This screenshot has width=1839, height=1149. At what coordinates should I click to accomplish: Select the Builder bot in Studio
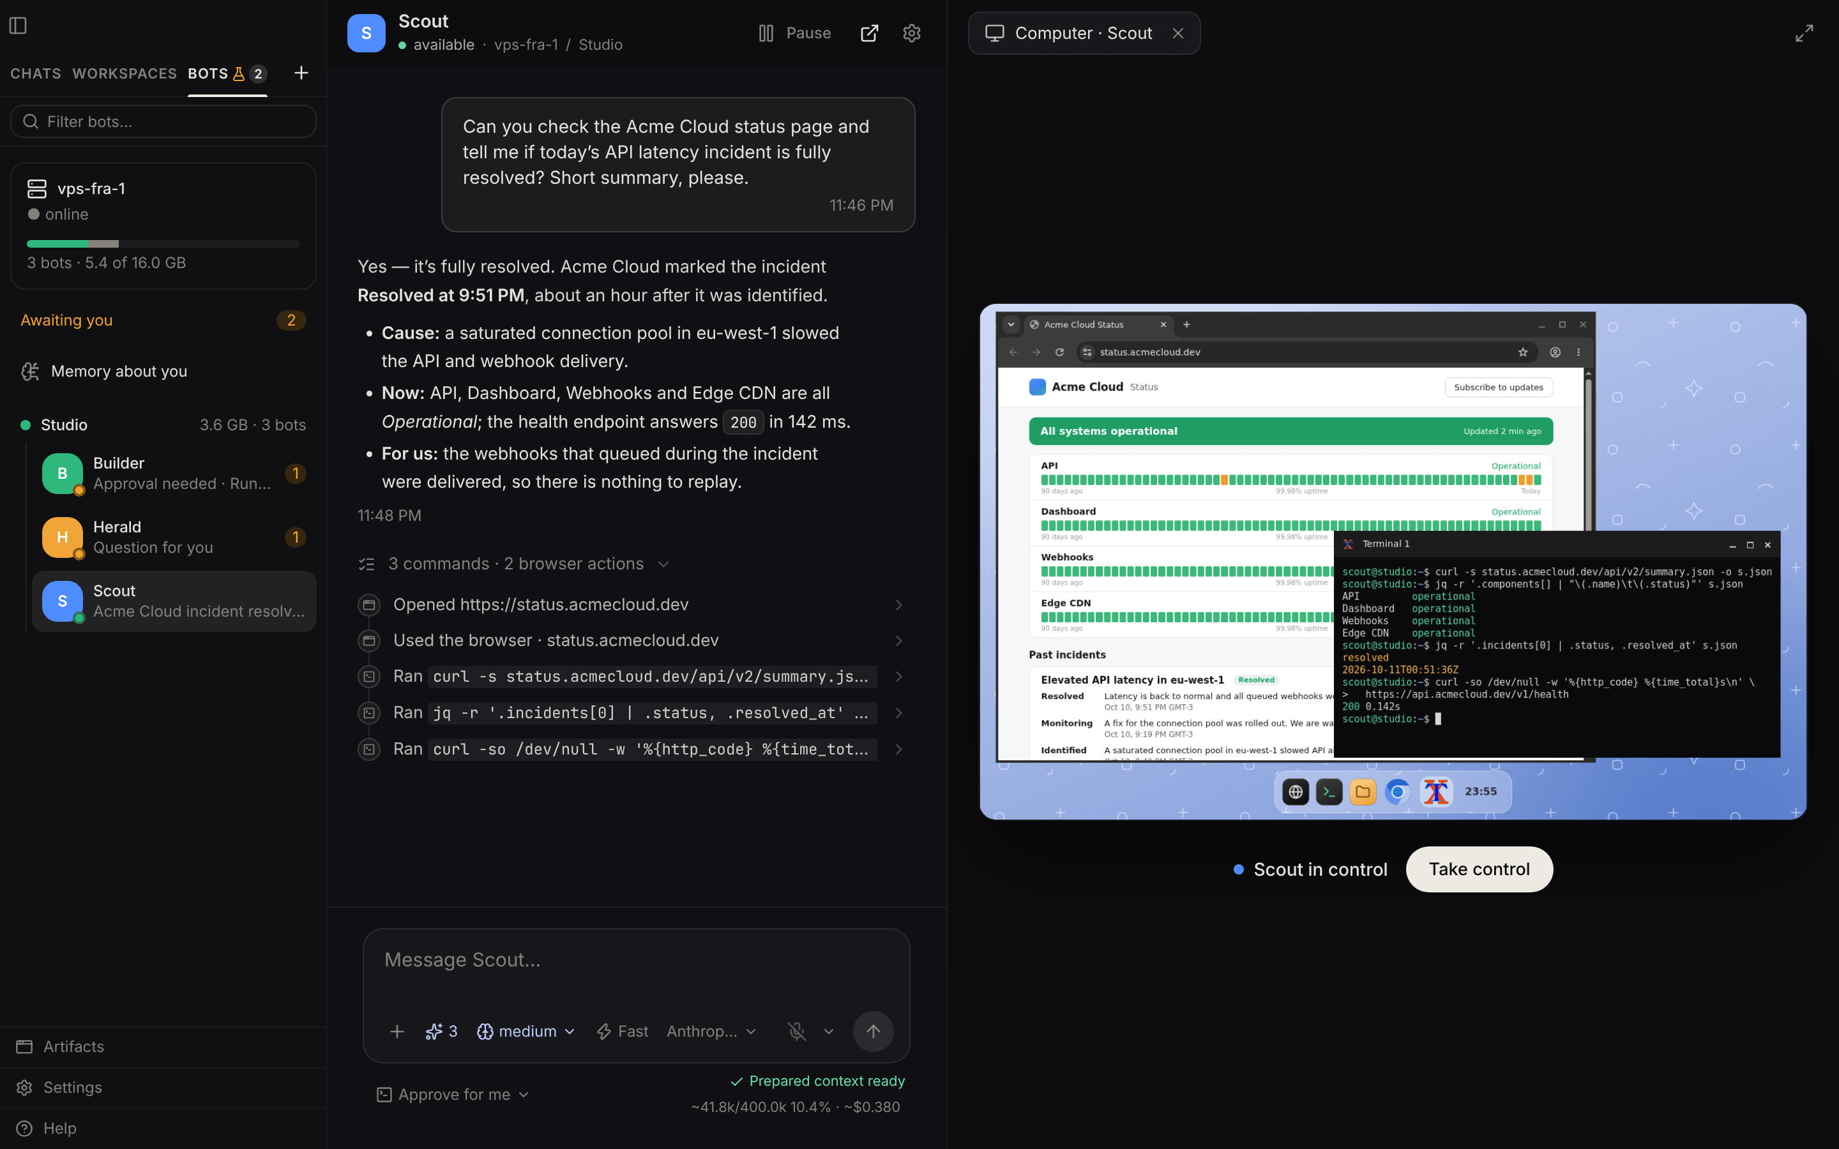click(174, 474)
